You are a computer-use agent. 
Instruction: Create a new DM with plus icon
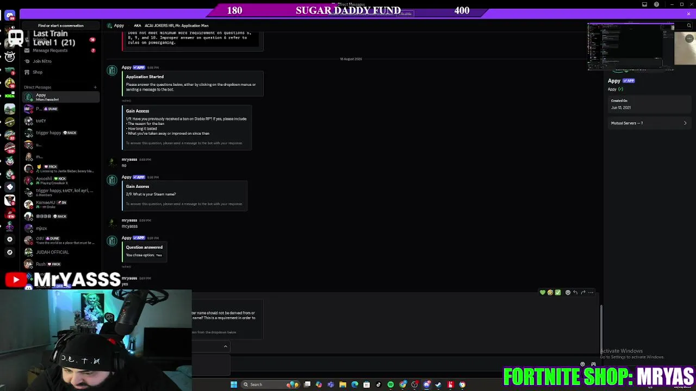[95, 87]
